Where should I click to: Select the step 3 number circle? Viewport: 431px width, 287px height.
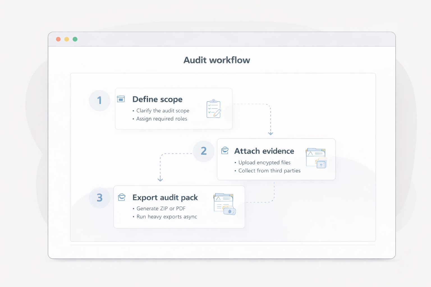pos(99,198)
